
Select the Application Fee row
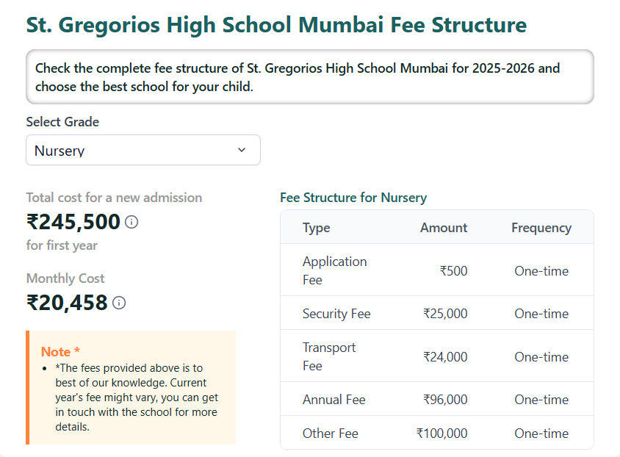(x=334, y=270)
